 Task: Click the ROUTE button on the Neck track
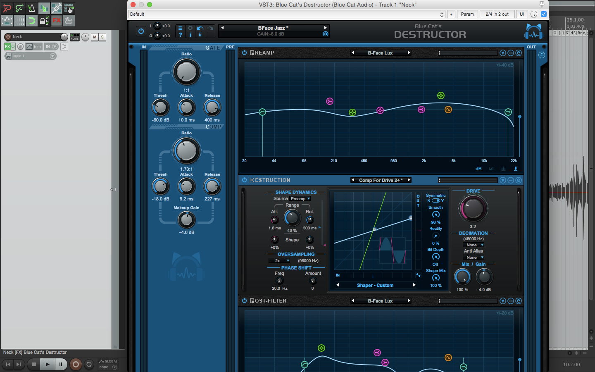pyautogui.click(x=74, y=37)
